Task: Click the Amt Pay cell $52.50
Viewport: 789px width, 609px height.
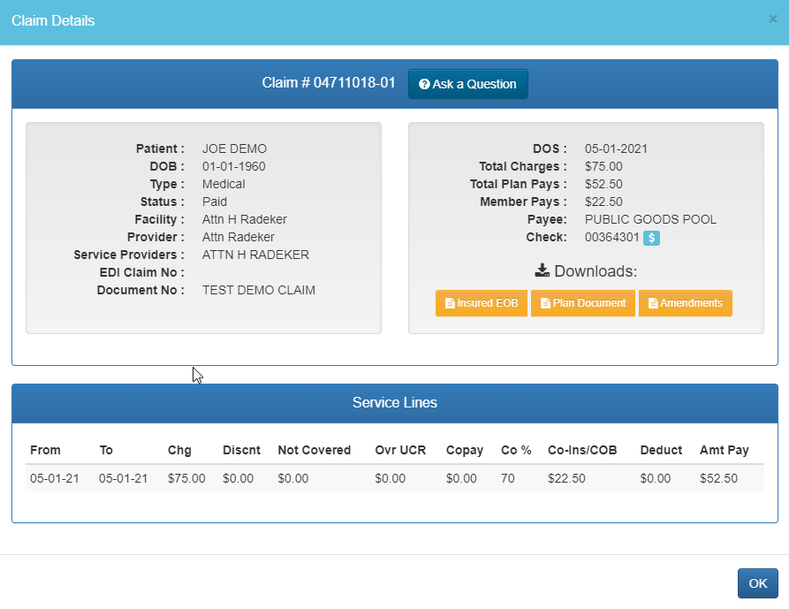Action: (718, 478)
